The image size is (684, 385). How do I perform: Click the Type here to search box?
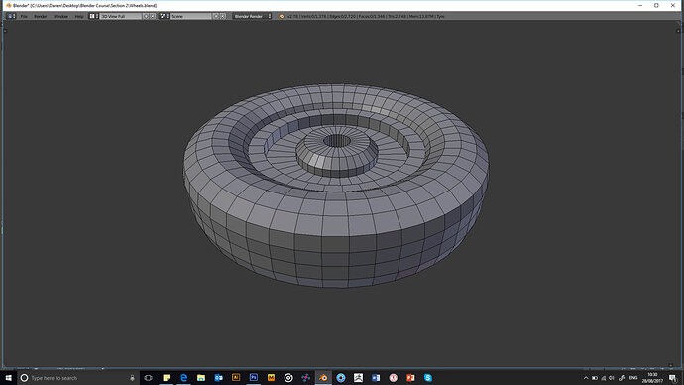78,378
